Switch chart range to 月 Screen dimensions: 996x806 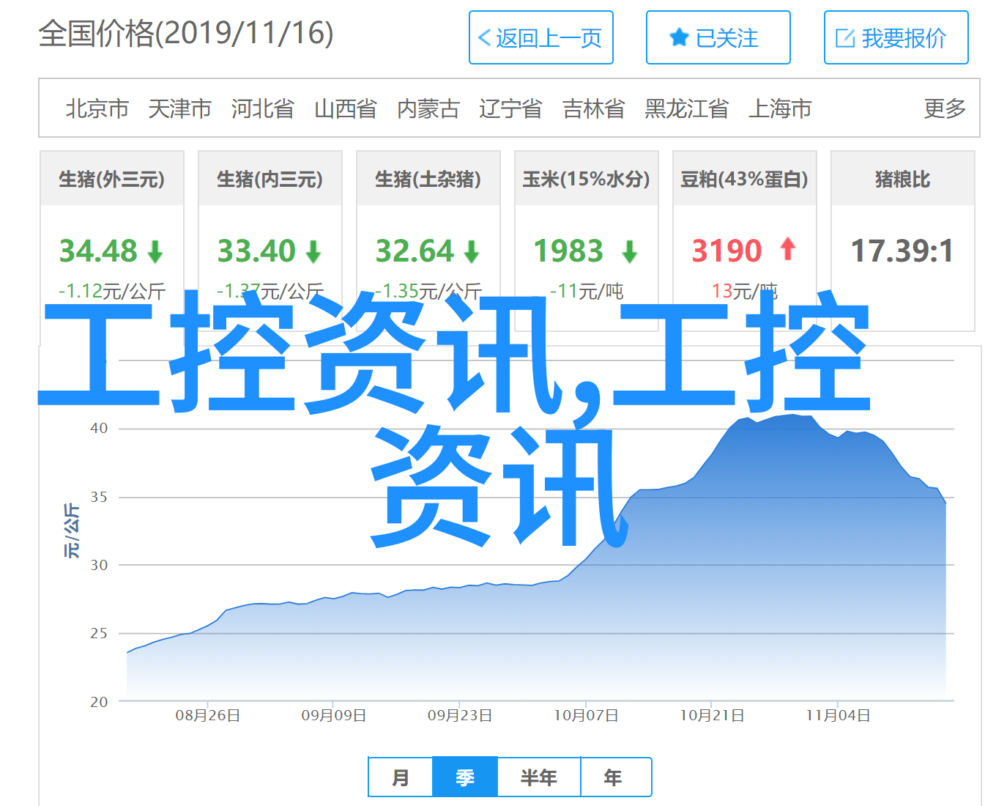point(401,777)
